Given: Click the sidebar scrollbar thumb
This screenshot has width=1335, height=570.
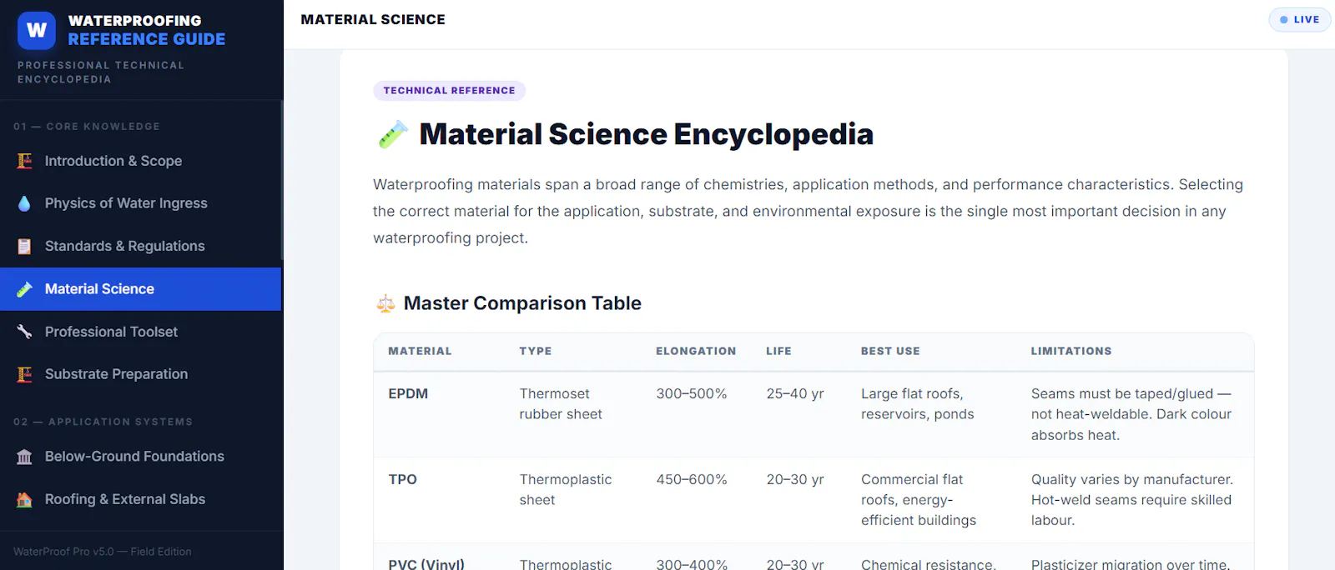Looking at the screenshot, I should 282,180.
